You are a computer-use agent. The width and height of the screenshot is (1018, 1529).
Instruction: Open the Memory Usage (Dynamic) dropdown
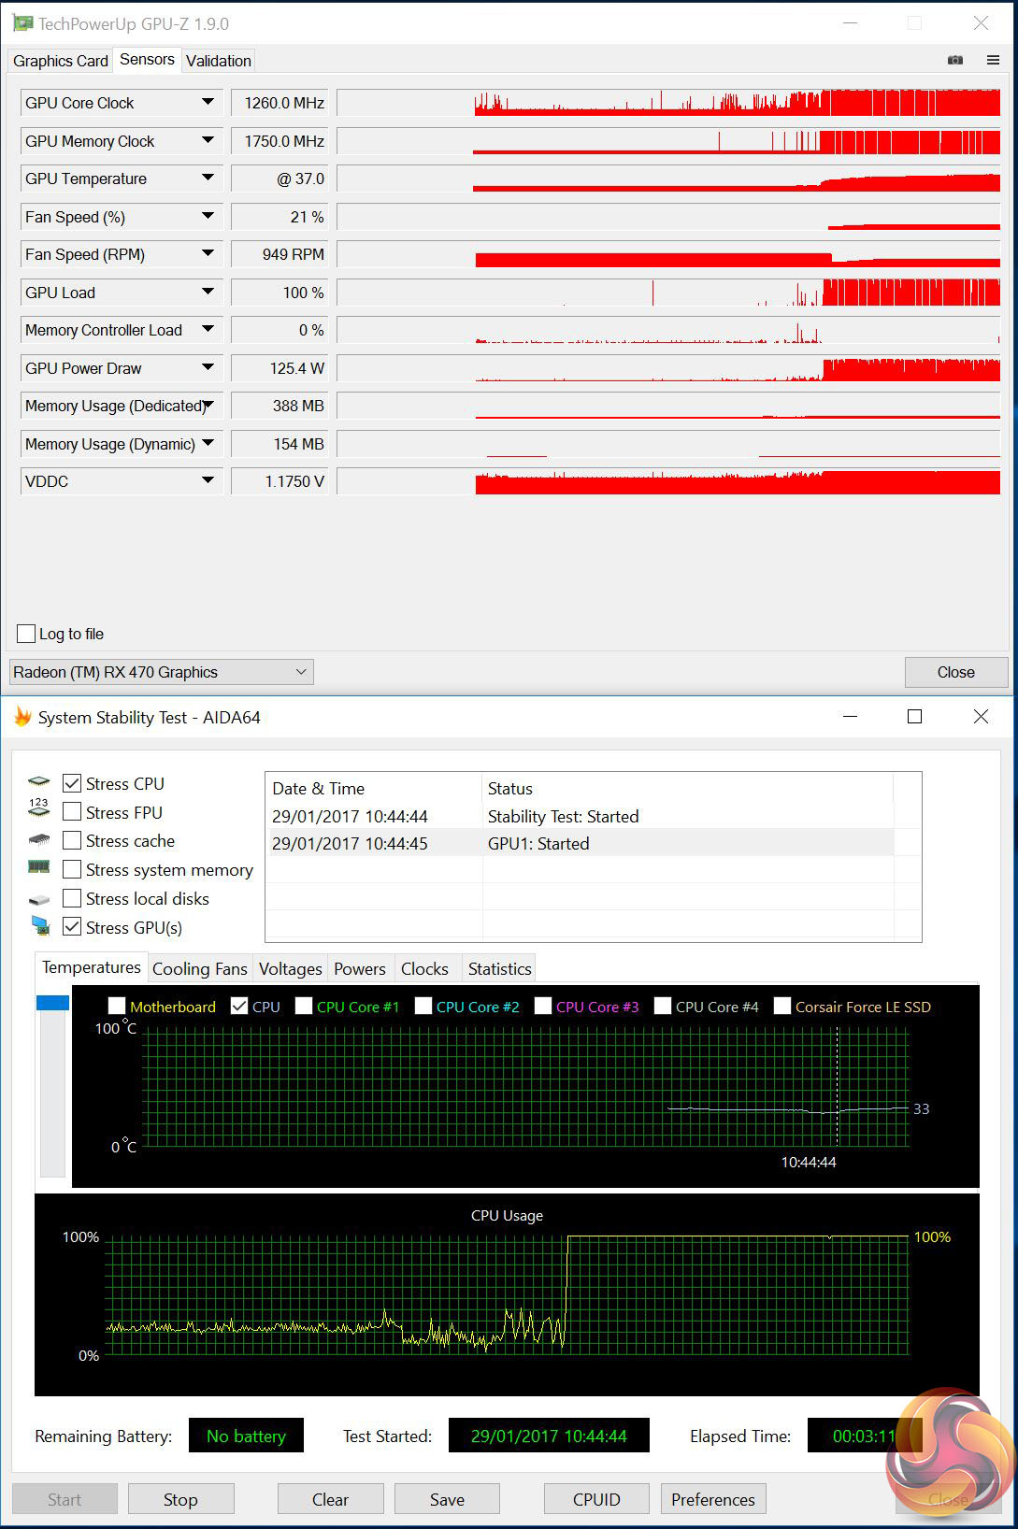tap(208, 443)
